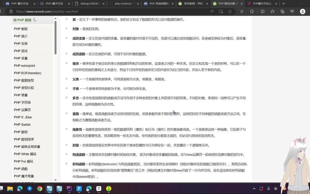Open PHP 数据类型 sidebar link
This screenshot has width=310, height=194.
[24, 80]
